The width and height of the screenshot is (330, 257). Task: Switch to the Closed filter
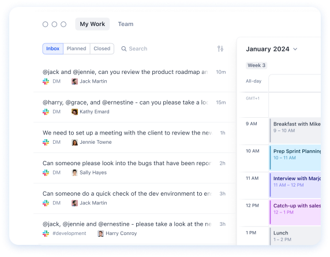tap(102, 49)
